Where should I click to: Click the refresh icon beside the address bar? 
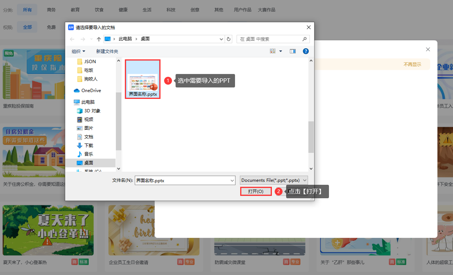228,39
